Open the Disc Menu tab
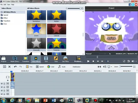Screen dimensions: 138x103 (66, 59)
